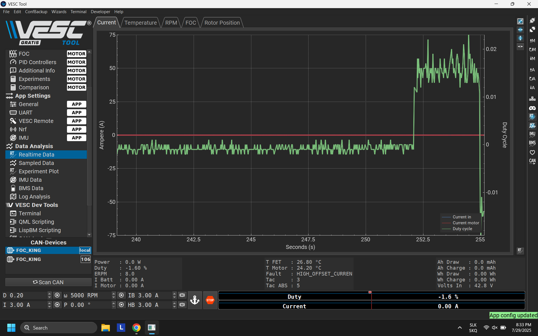Toggle BMS data streaming icon
This screenshot has width=538, height=336.
click(532, 144)
